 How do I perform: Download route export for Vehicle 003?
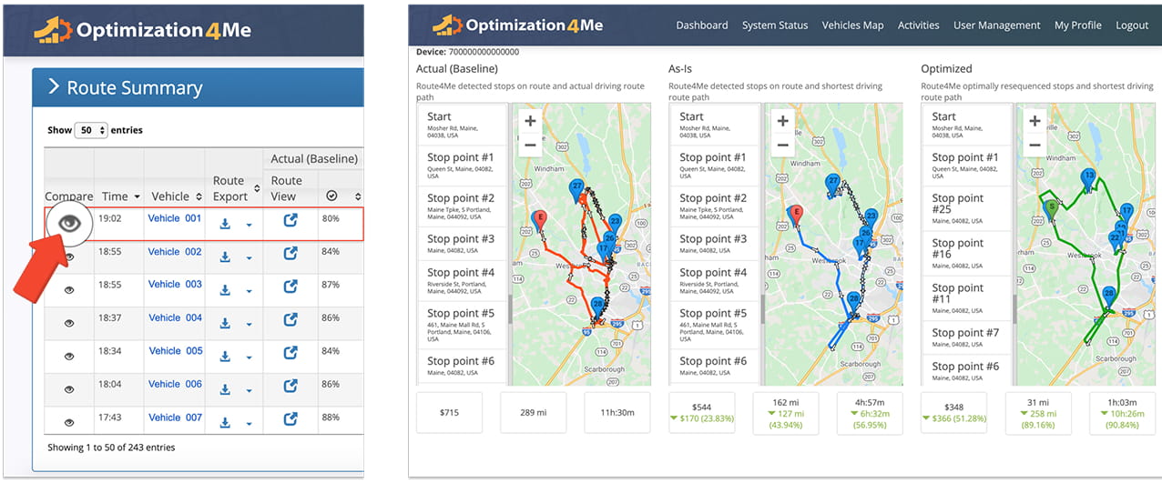(225, 290)
